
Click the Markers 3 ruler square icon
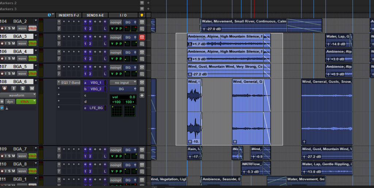point(142,9)
